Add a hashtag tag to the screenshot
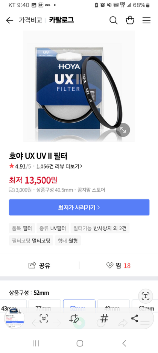Image resolution: width=158 pixels, height=353 pixels. [x=104, y=318]
